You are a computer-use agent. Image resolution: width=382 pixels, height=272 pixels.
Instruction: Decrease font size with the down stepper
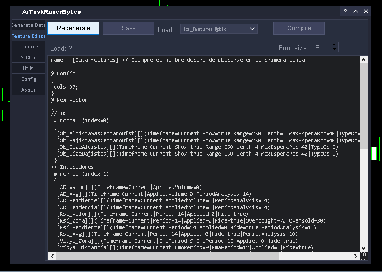(x=335, y=50)
